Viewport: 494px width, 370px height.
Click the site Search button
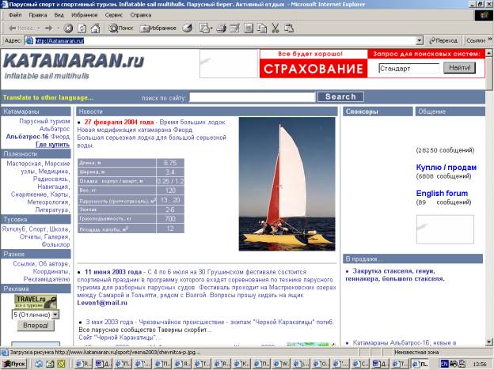click(340, 96)
